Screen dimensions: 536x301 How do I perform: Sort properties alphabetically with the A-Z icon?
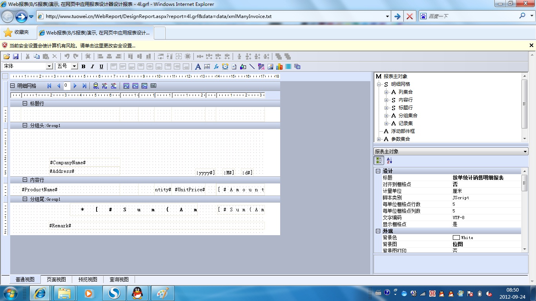[x=389, y=160]
